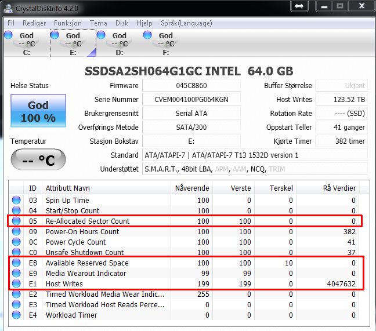Click the status orb of Re-Allocated Sector Count
Screen dimensions: 376x331
(x=16, y=221)
